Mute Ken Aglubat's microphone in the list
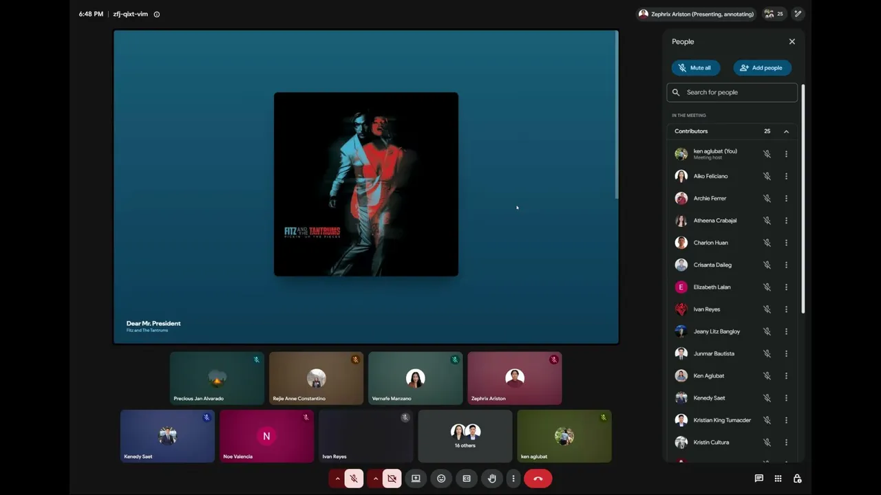Image resolution: width=881 pixels, height=495 pixels. coord(767,376)
